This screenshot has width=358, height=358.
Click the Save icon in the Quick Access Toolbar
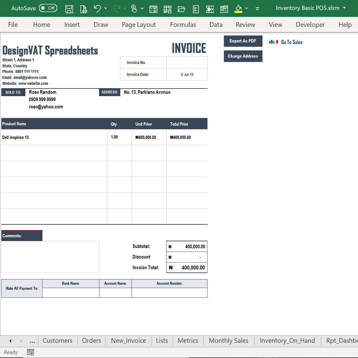point(69,9)
